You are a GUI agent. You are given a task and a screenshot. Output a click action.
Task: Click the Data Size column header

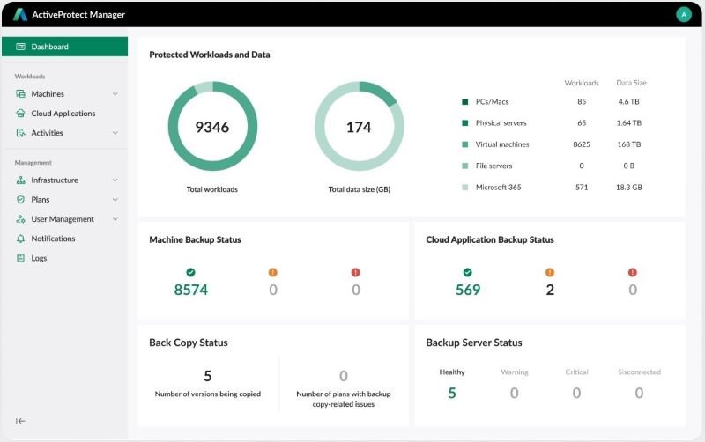tap(631, 83)
